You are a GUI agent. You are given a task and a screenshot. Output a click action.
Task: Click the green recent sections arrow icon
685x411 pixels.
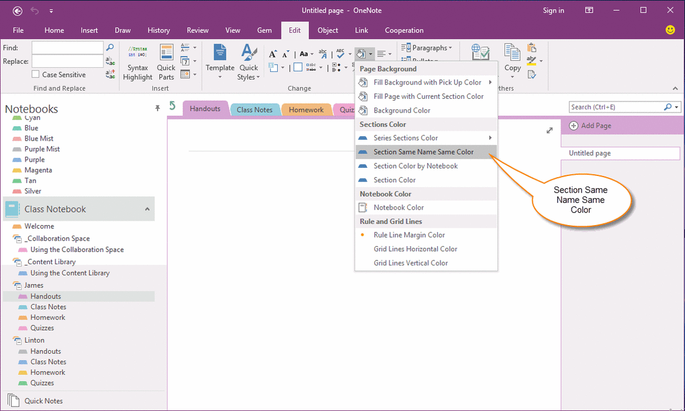(172, 106)
